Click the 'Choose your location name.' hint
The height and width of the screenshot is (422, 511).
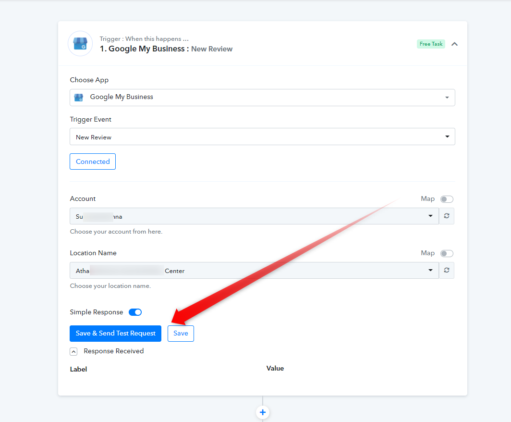tap(110, 286)
